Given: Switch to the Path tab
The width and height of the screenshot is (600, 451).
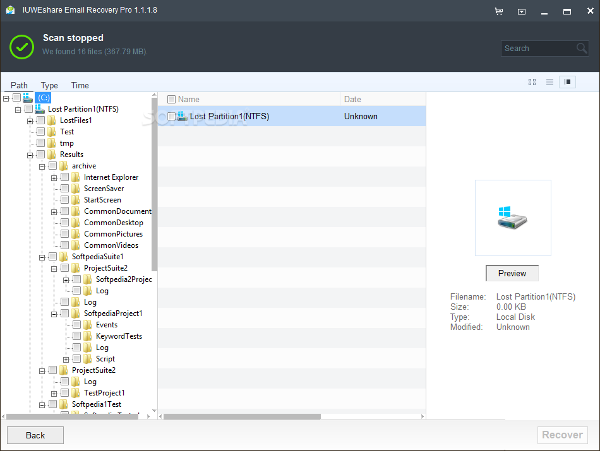Looking at the screenshot, I should (x=19, y=85).
